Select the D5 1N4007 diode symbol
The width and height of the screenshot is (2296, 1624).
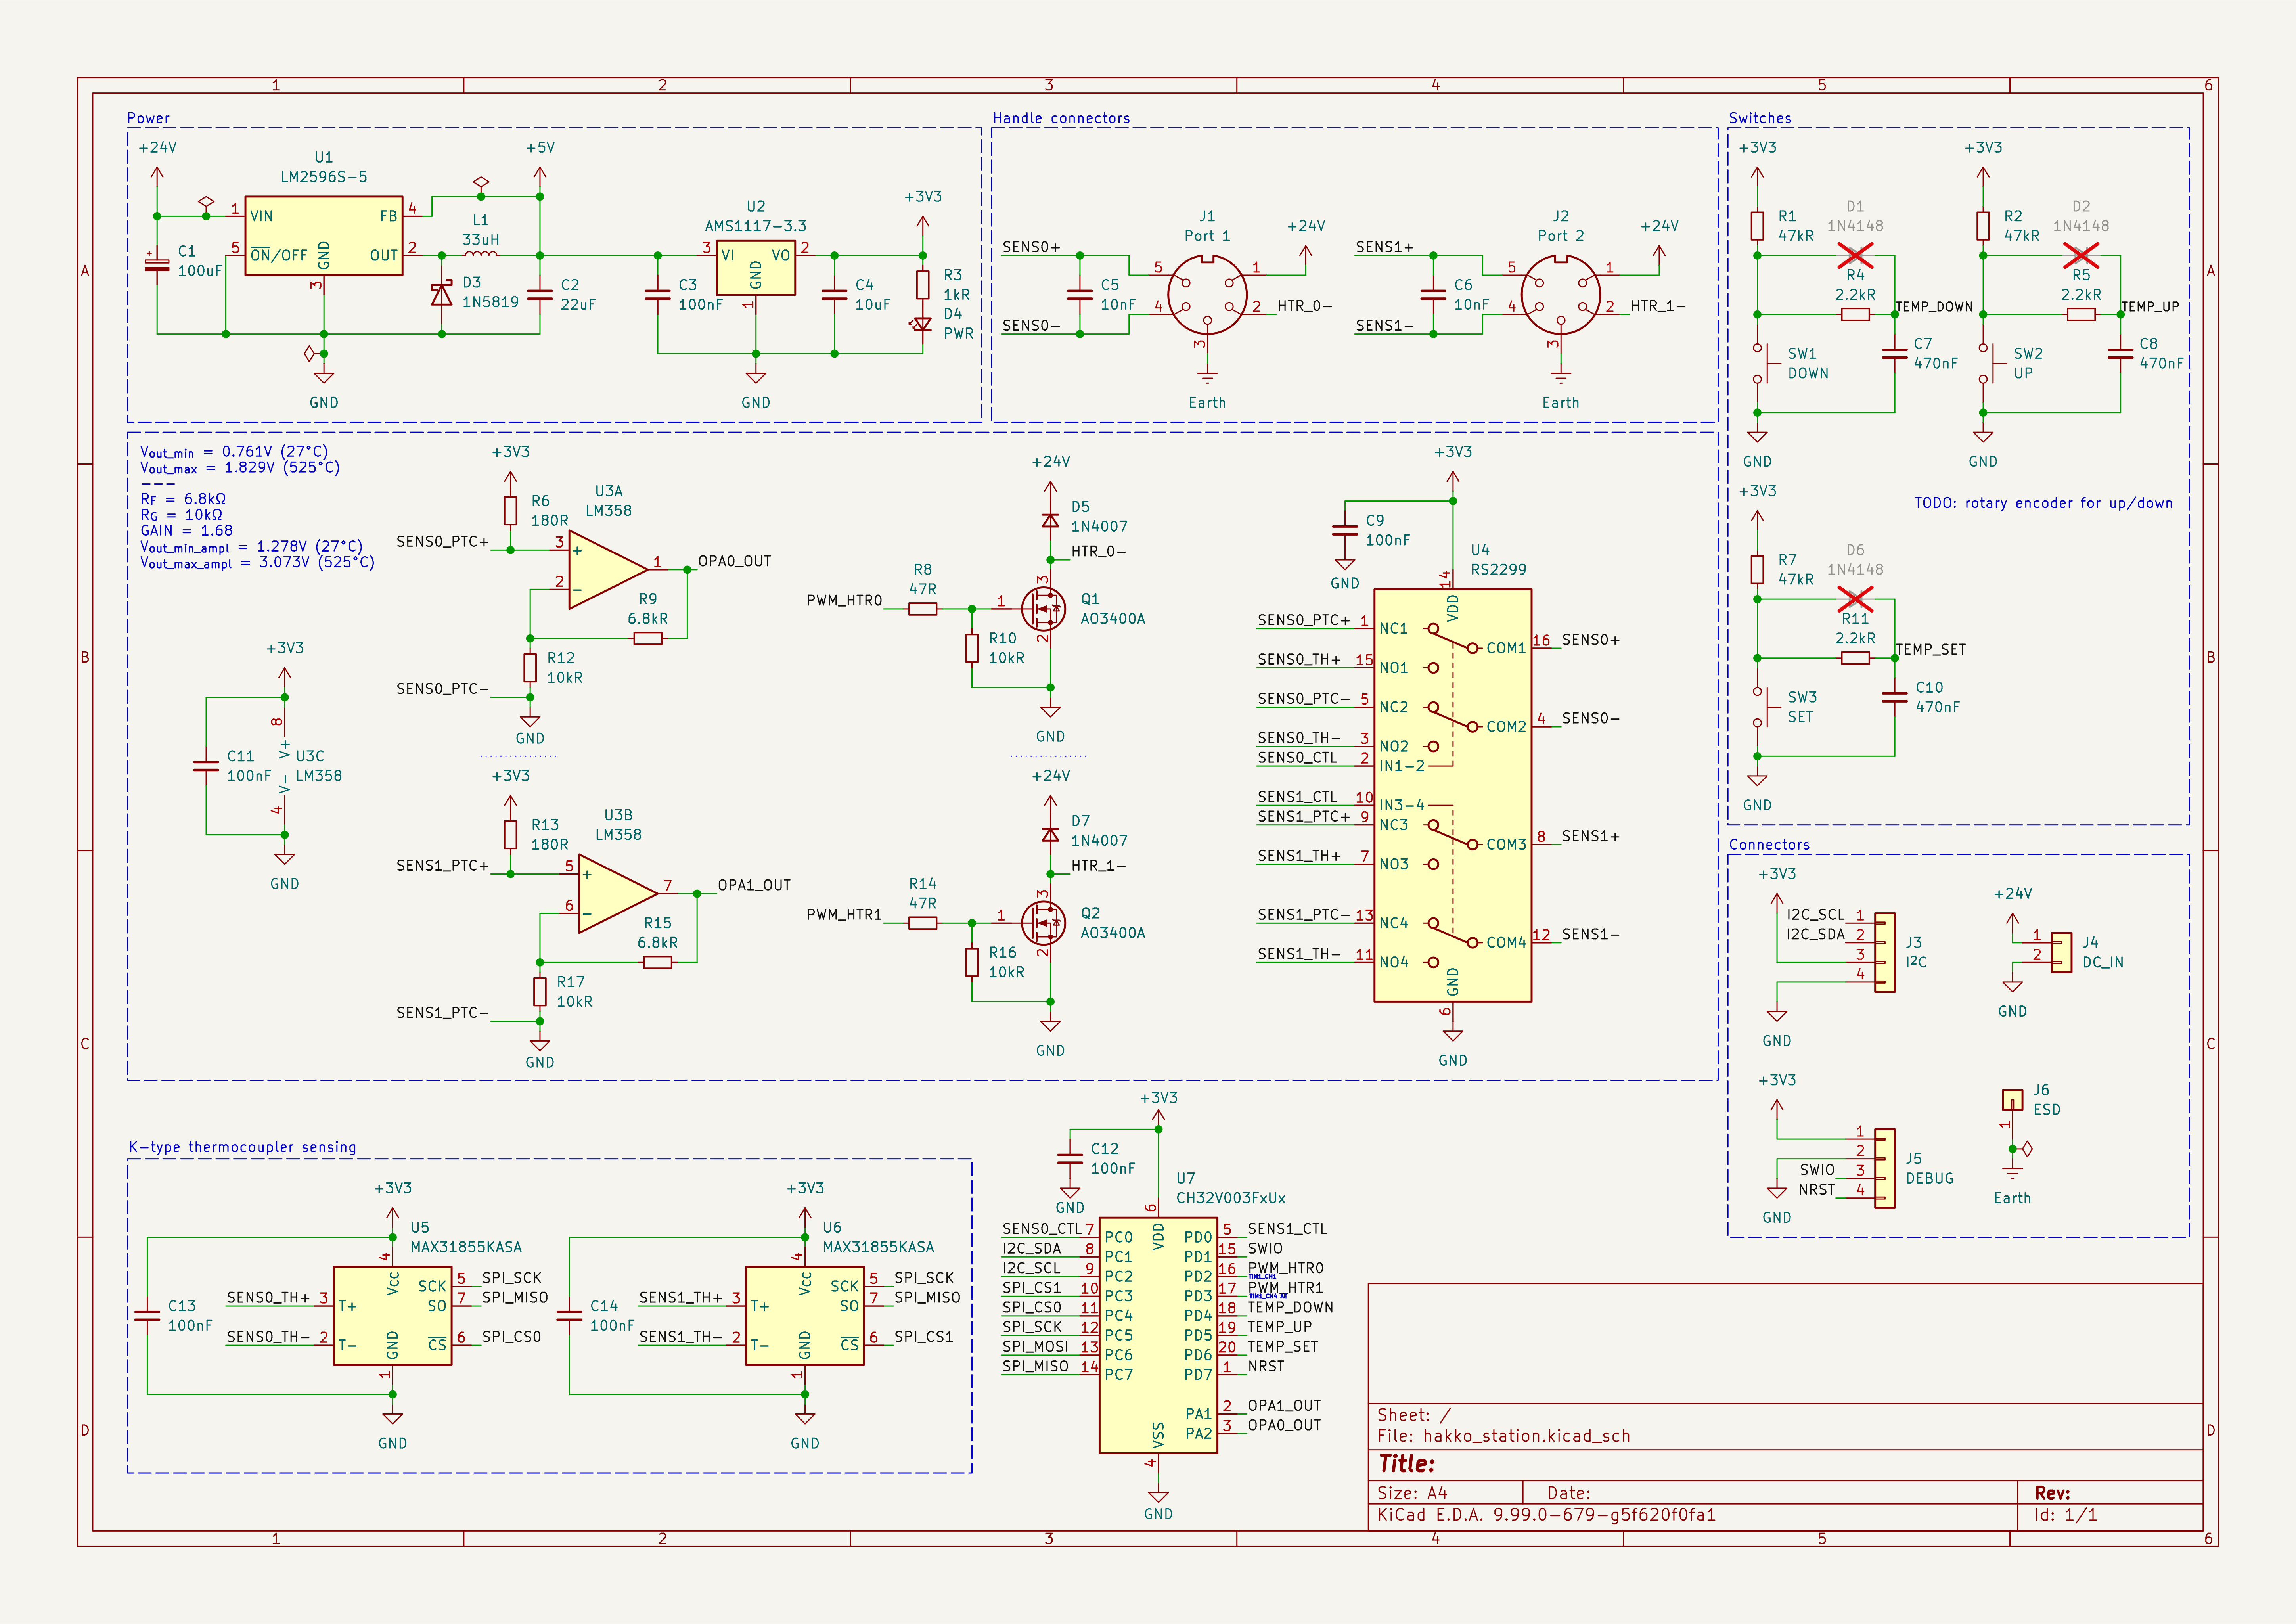click(1050, 520)
